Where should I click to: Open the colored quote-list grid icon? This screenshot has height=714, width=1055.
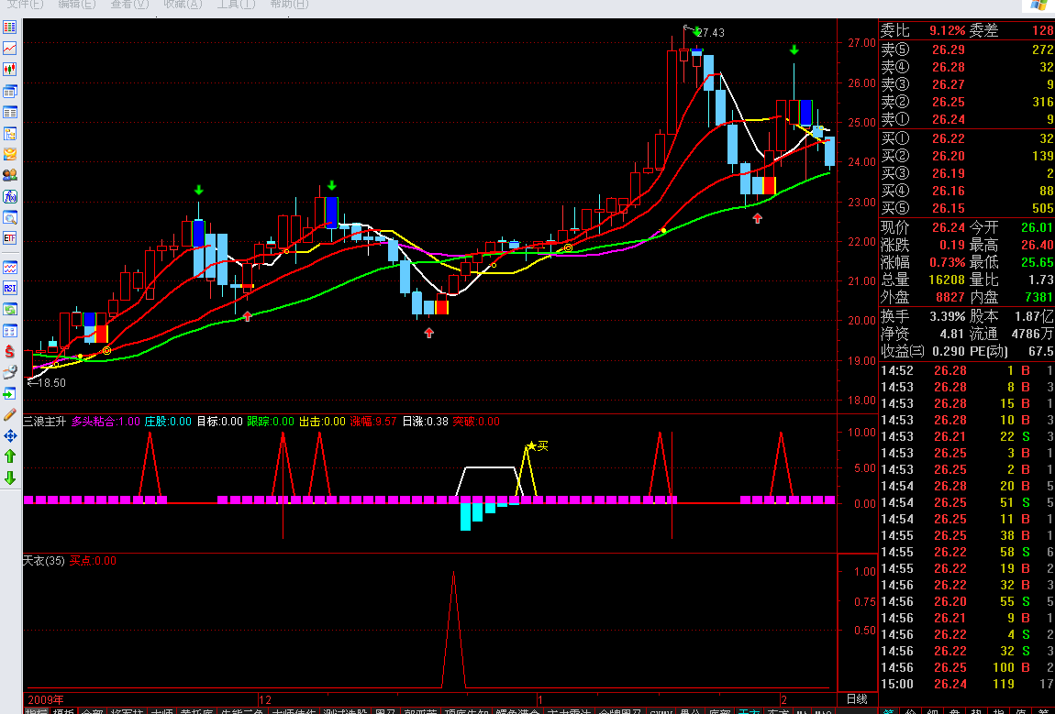[9, 27]
